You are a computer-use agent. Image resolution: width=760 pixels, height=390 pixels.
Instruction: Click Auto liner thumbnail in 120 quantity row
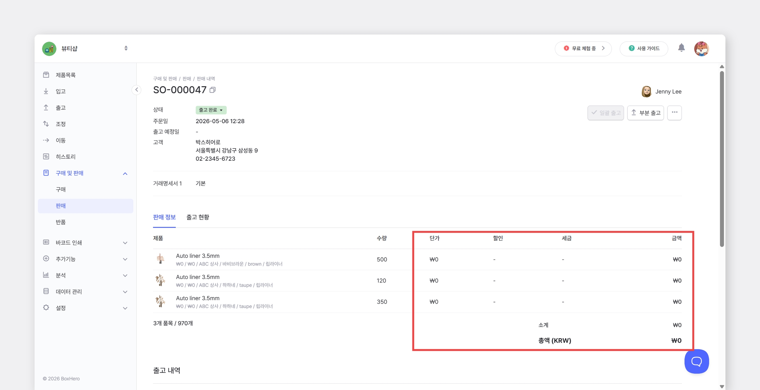point(160,280)
